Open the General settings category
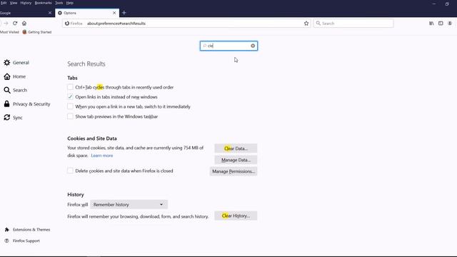This screenshot has width=457, height=257. [16, 63]
